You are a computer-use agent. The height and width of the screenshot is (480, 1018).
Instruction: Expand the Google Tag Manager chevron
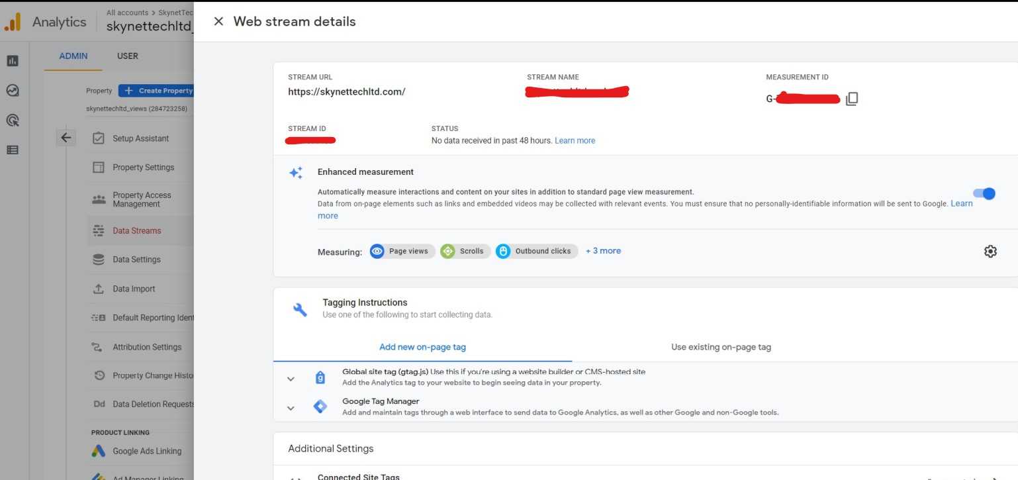[291, 408]
